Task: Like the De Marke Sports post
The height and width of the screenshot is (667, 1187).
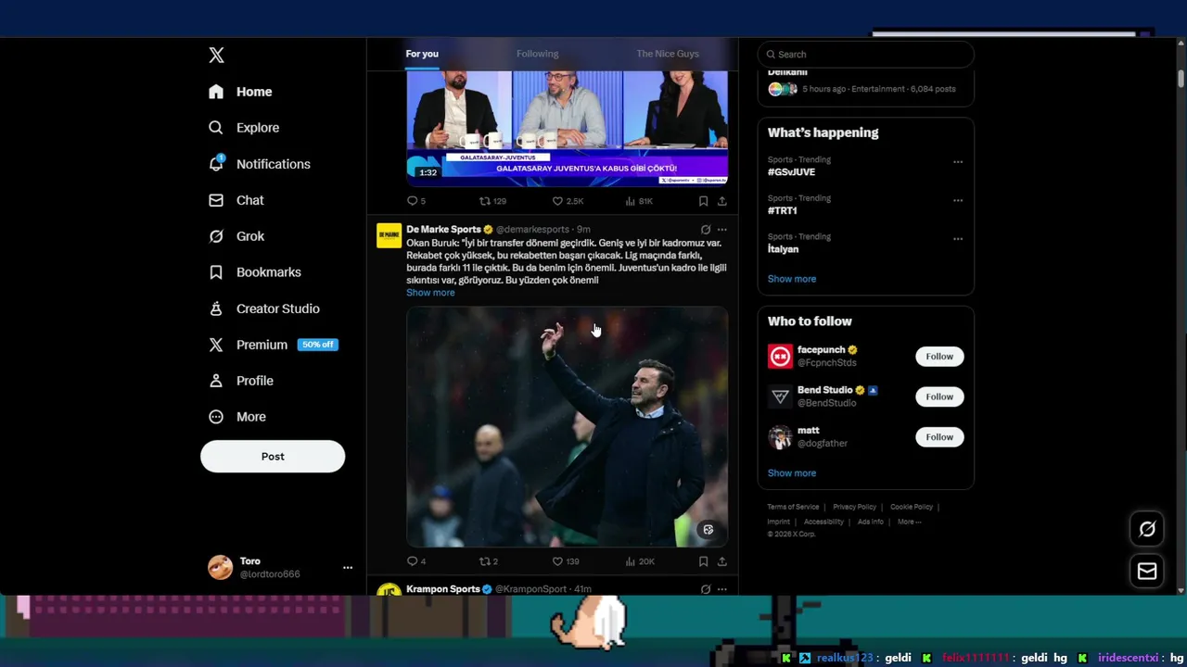Action: point(566,561)
